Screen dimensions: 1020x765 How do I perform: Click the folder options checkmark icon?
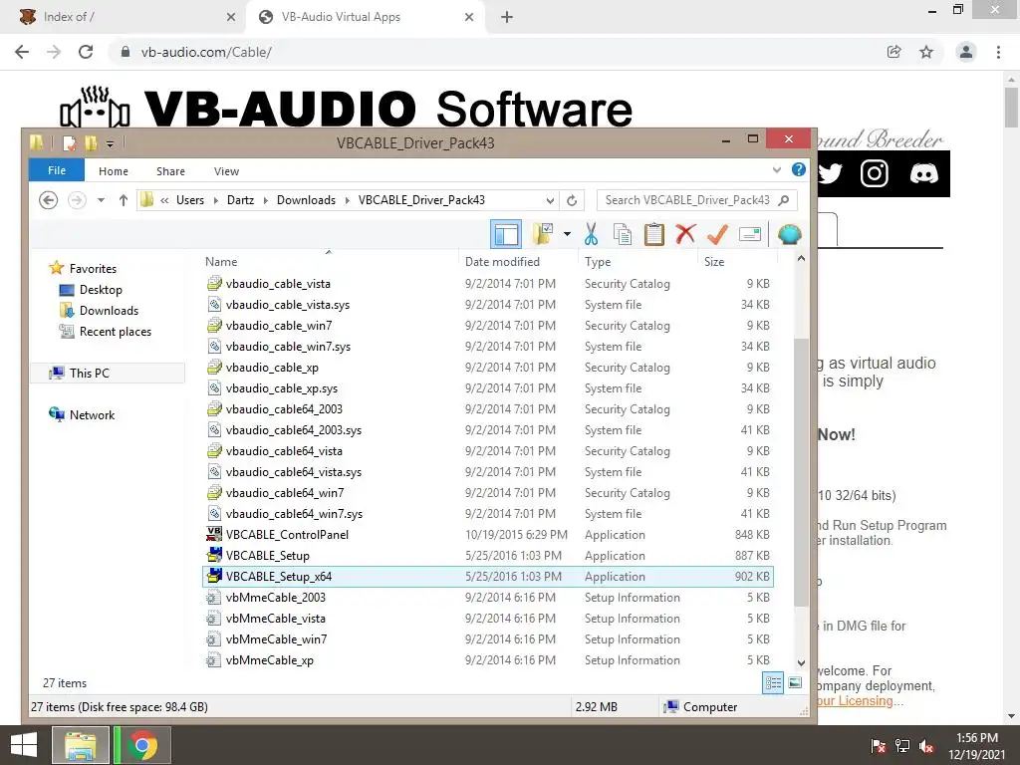[x=543, y=233]
